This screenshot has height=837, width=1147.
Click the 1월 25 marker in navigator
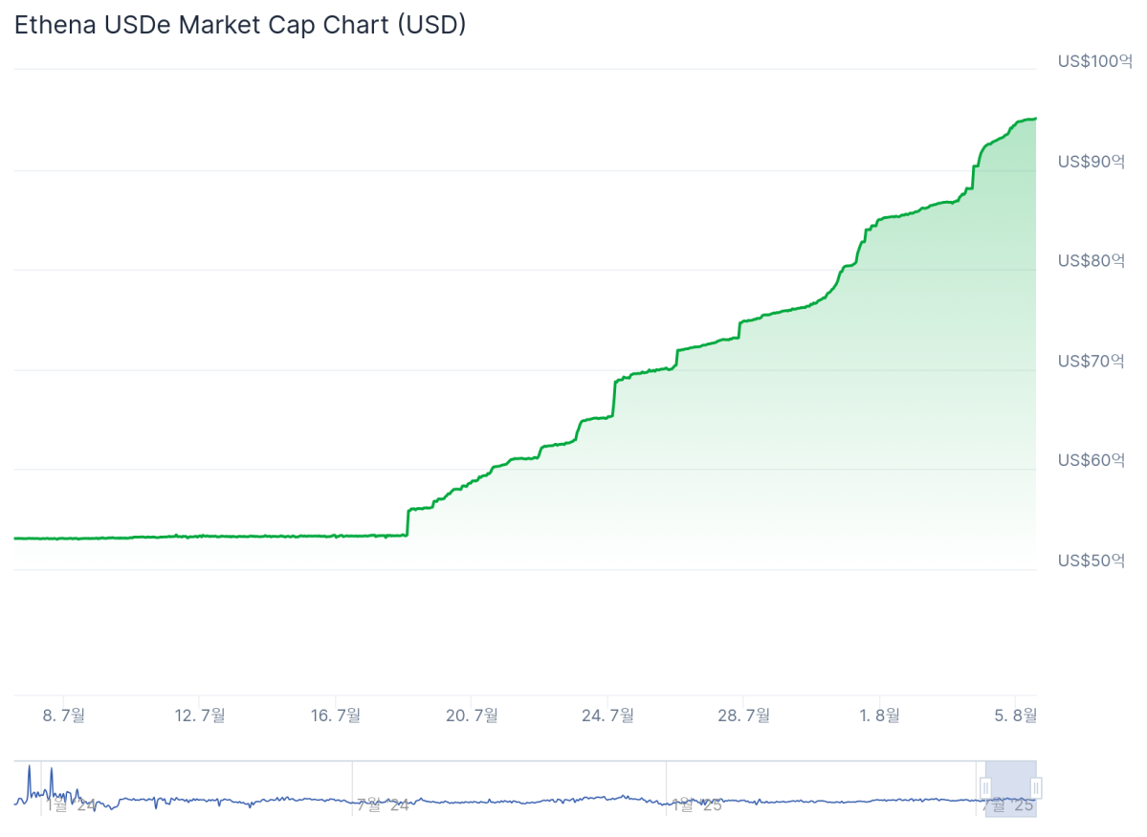click(695, 805)
